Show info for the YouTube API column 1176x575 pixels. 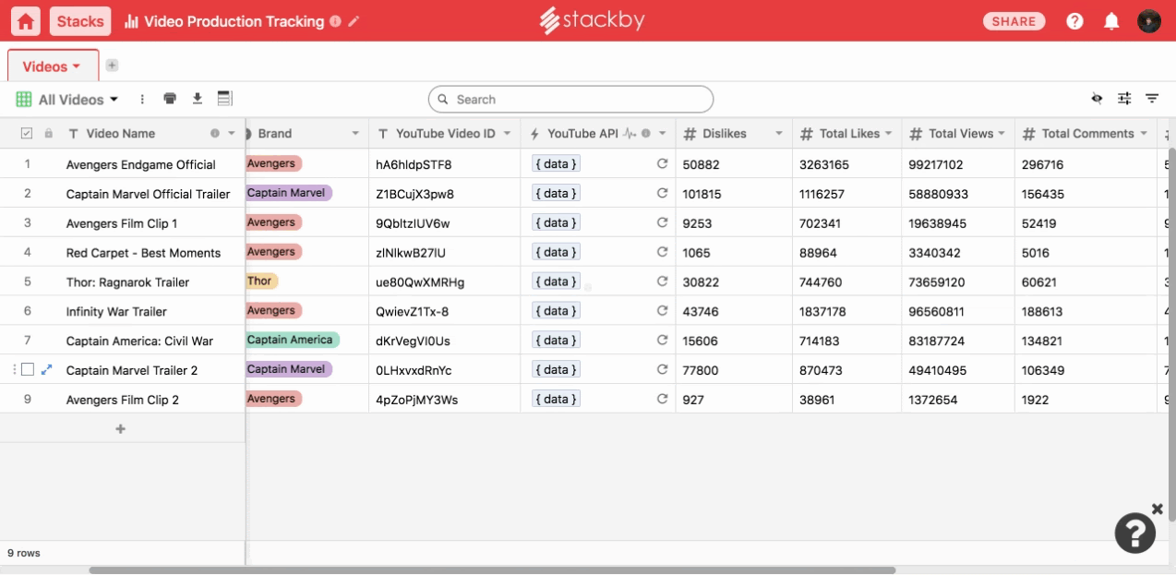646,134
